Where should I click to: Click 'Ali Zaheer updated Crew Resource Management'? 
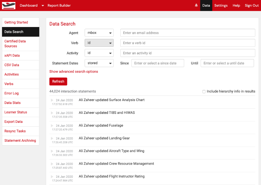point(116,164)
